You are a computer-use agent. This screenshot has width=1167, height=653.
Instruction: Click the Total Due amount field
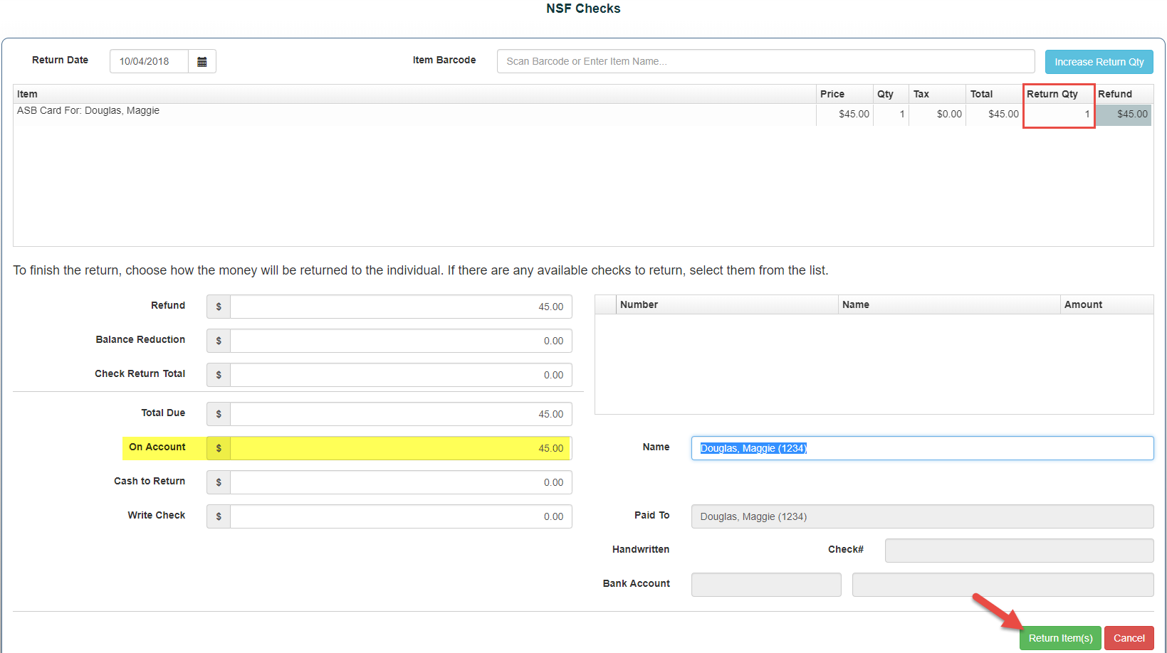401,414
